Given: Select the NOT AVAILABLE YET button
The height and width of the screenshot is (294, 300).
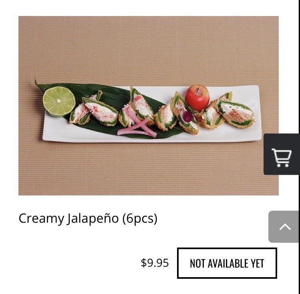Looking at the screenshot, I should [227, 263].
